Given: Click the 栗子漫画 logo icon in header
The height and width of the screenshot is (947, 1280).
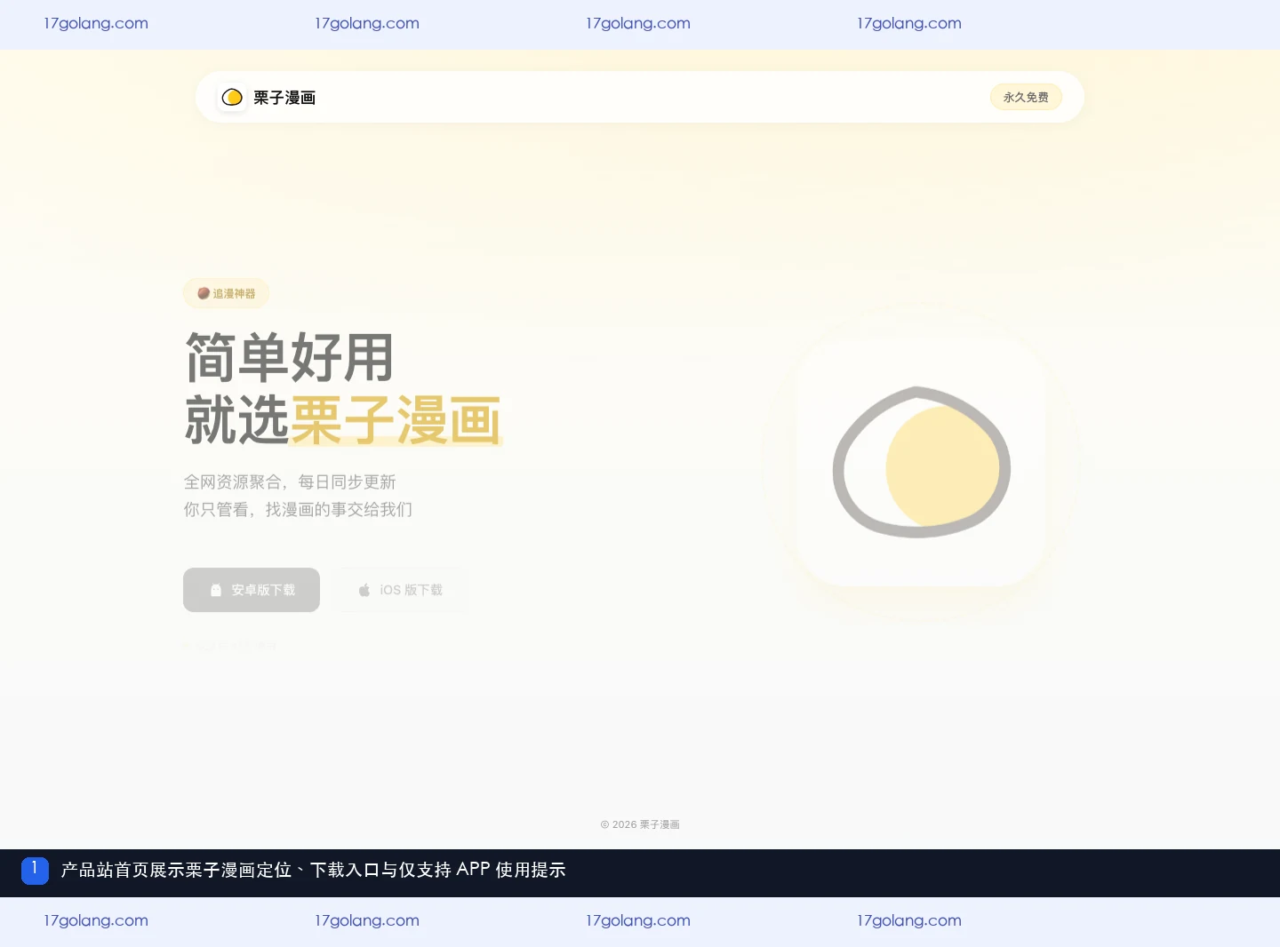Looking at the screenshot, I should [232, 97].
